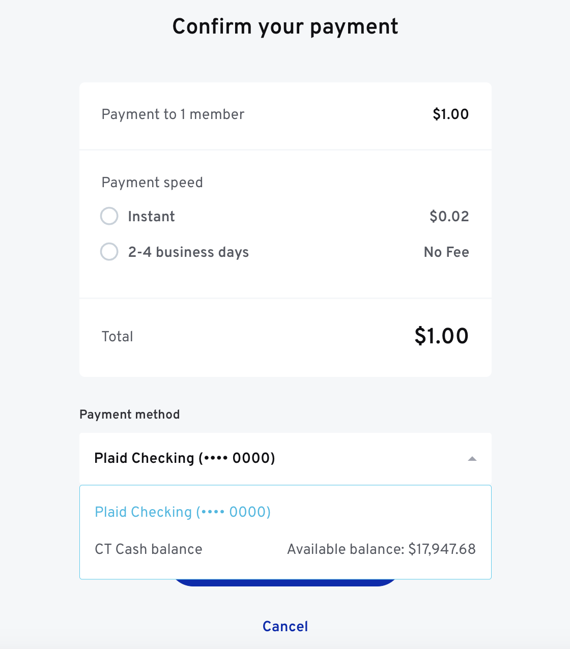Image resolution: width=570 pixels, height=649 pixels.
Task: Click the blue confirm button behind the dropdown
Action: pos(285,583)
